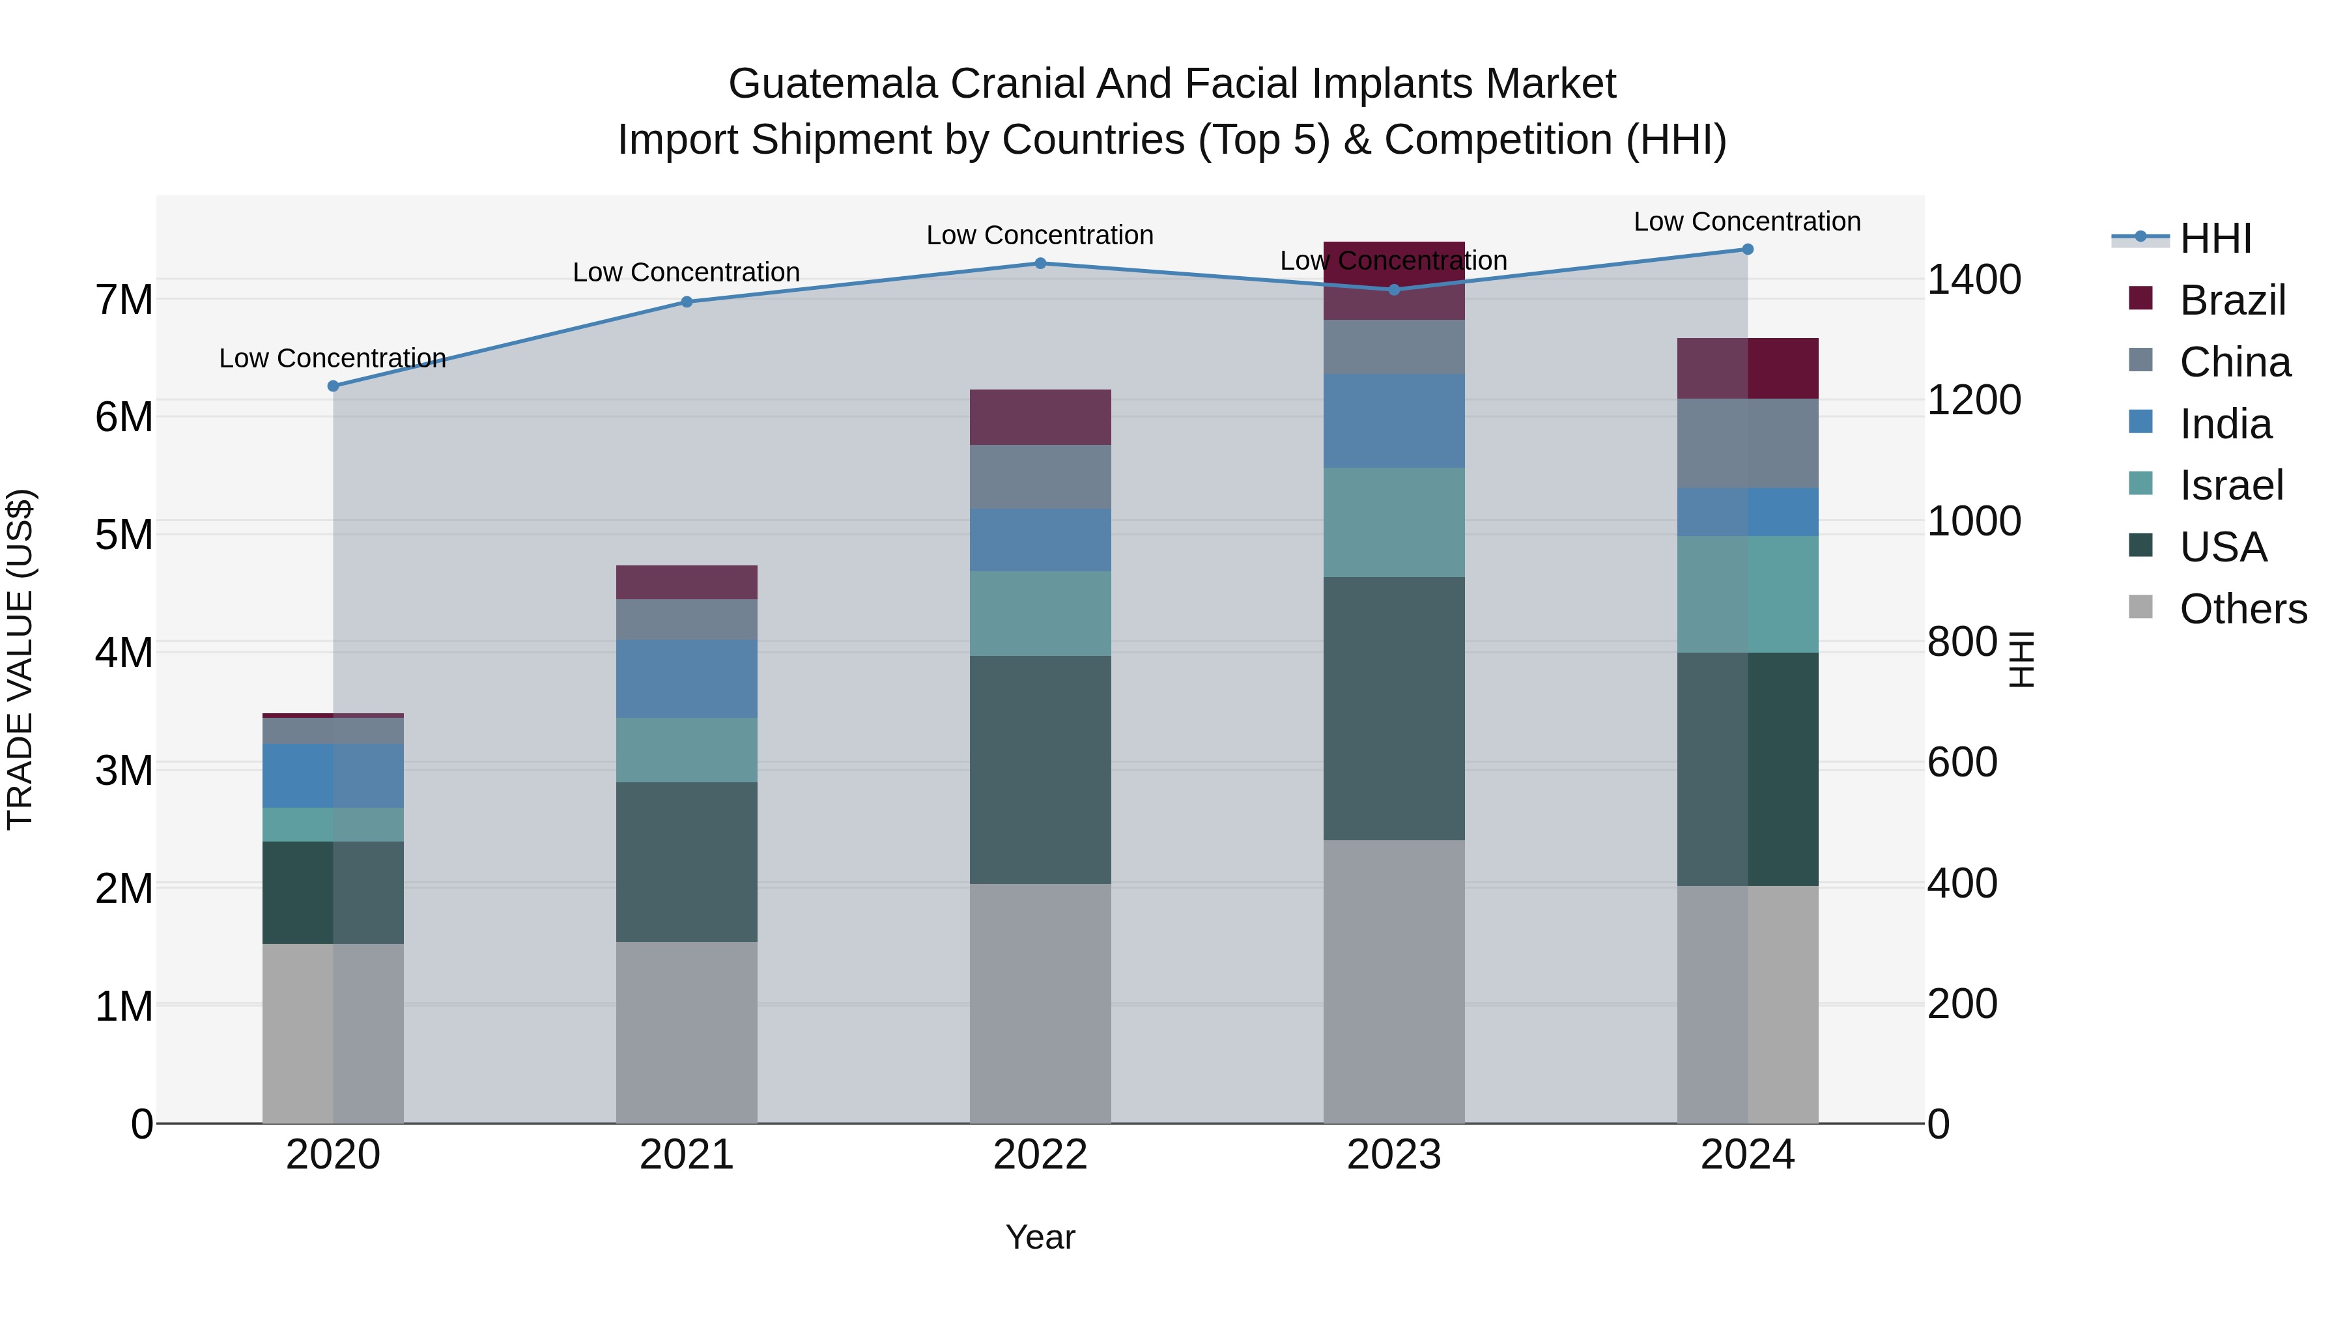Click the 2021 India blue bar segment
Viewport: 2345px width, 1319px height.
pyautogui.click(x=687, y=679)
